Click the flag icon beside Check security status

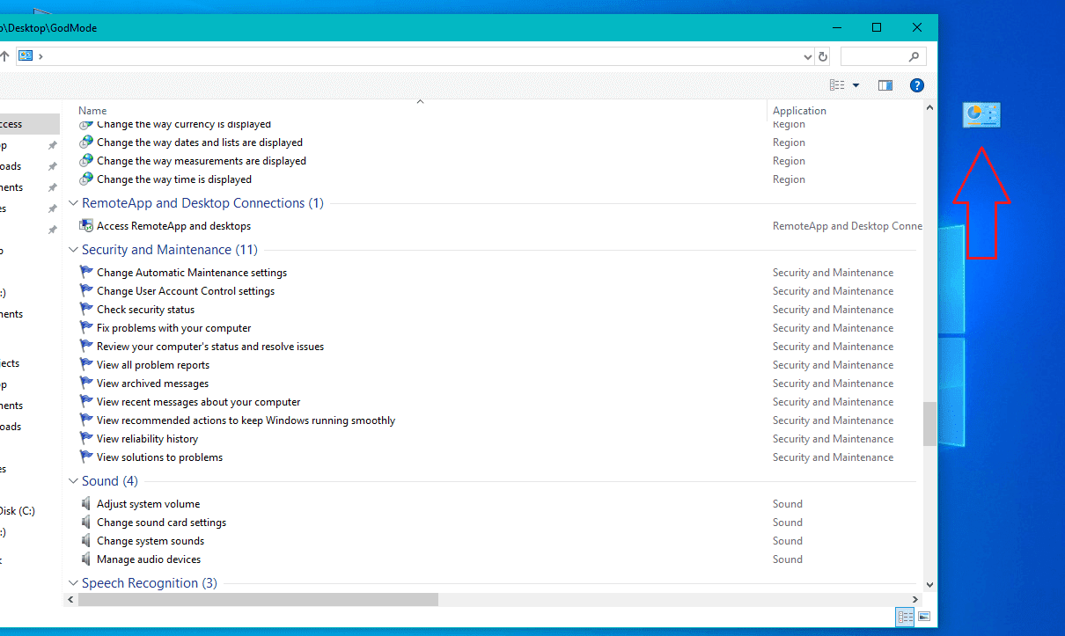[86, 309]
